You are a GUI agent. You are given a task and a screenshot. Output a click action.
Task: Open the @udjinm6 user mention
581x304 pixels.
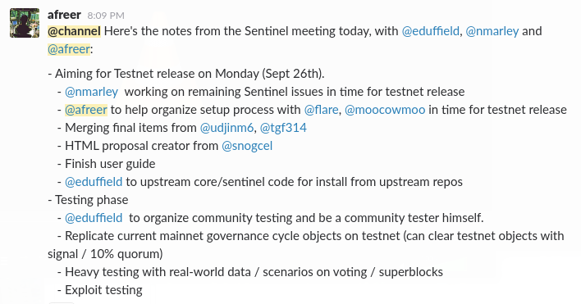click(x=226, y=128)
